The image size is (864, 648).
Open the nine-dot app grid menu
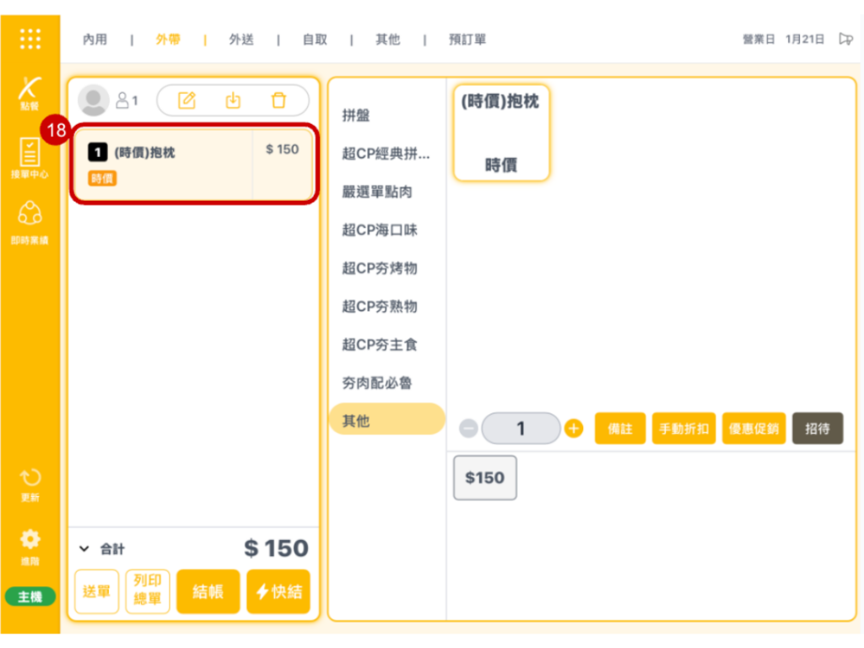coord(30,39)
